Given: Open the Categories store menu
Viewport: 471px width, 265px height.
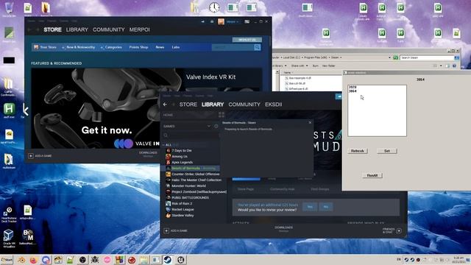Looking at the screenshot, I should click(x=113, y=47).
